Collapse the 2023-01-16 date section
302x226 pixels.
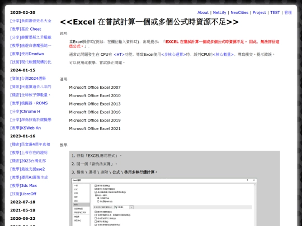[23, 136]
